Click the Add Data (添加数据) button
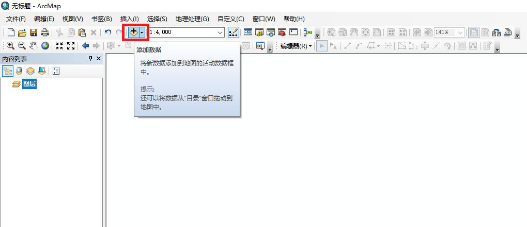Screen dimensions: 527x227 tap(134, 32)
